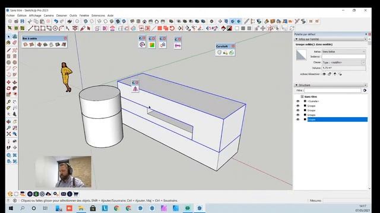Select the 3D Text tool
Image resolution: width=380 pixels, height=213 pixels.
tap(15, 114)
